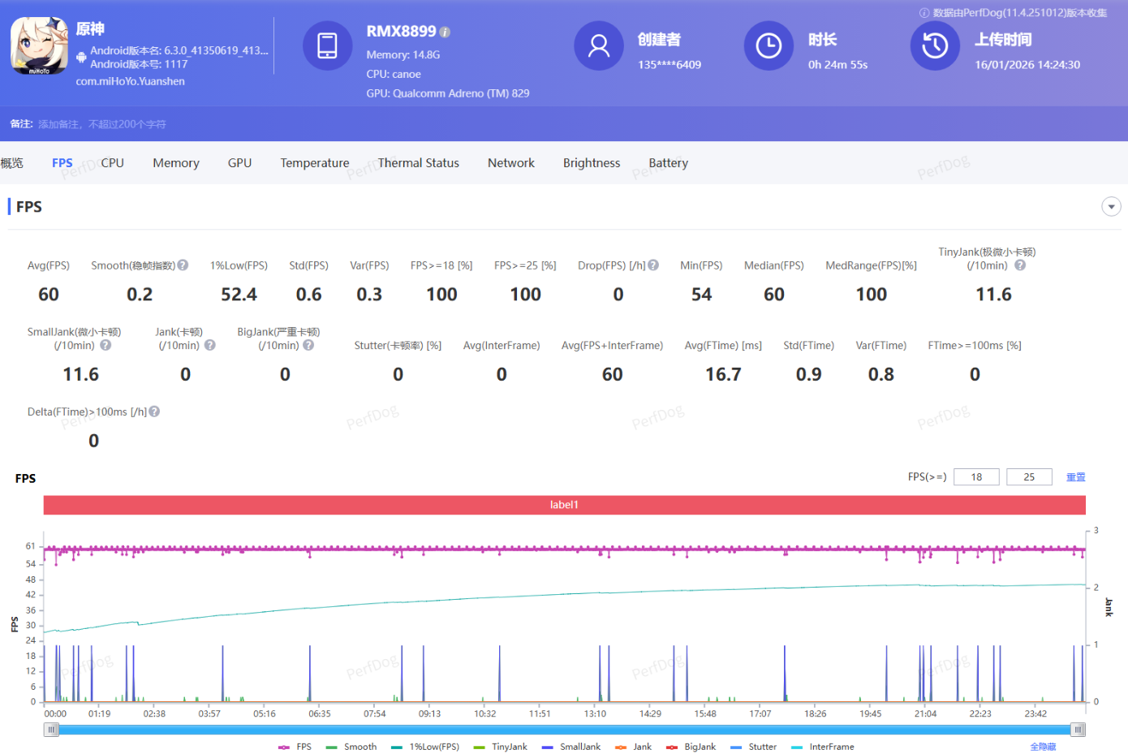
Task: Switch to the Temperature tab
Action: tap(314, 163)
